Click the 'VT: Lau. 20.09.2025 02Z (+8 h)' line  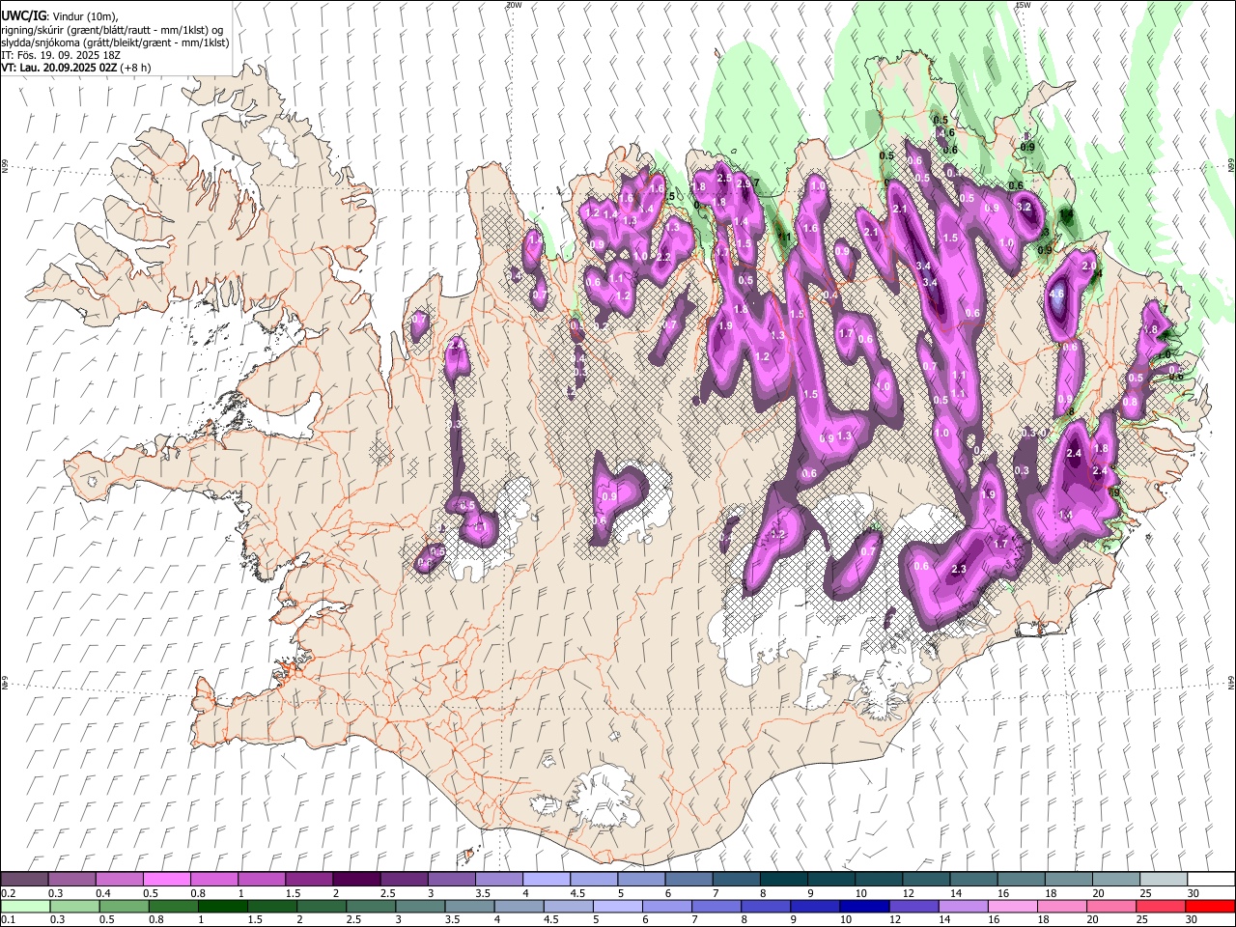click(76, 68)
